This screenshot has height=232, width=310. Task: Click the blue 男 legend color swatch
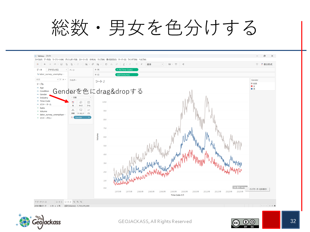pos(252,89)
